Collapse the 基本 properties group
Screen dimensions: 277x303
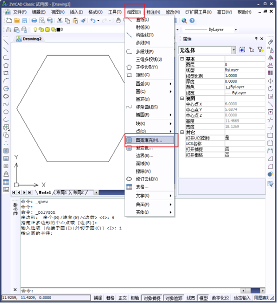(182, 59)
